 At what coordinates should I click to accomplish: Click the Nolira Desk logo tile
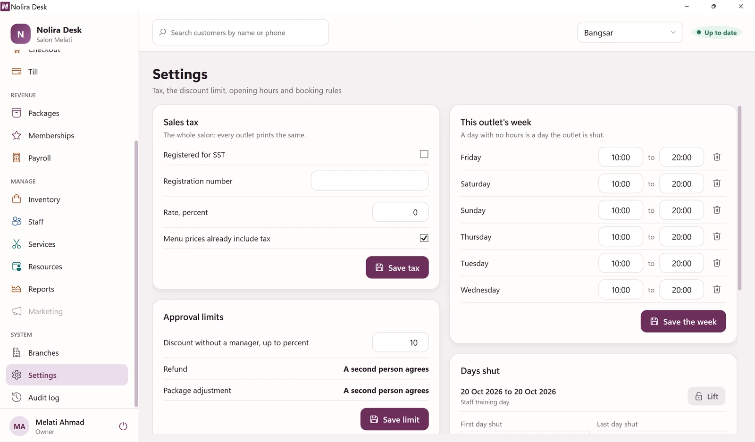pos(21,34)
